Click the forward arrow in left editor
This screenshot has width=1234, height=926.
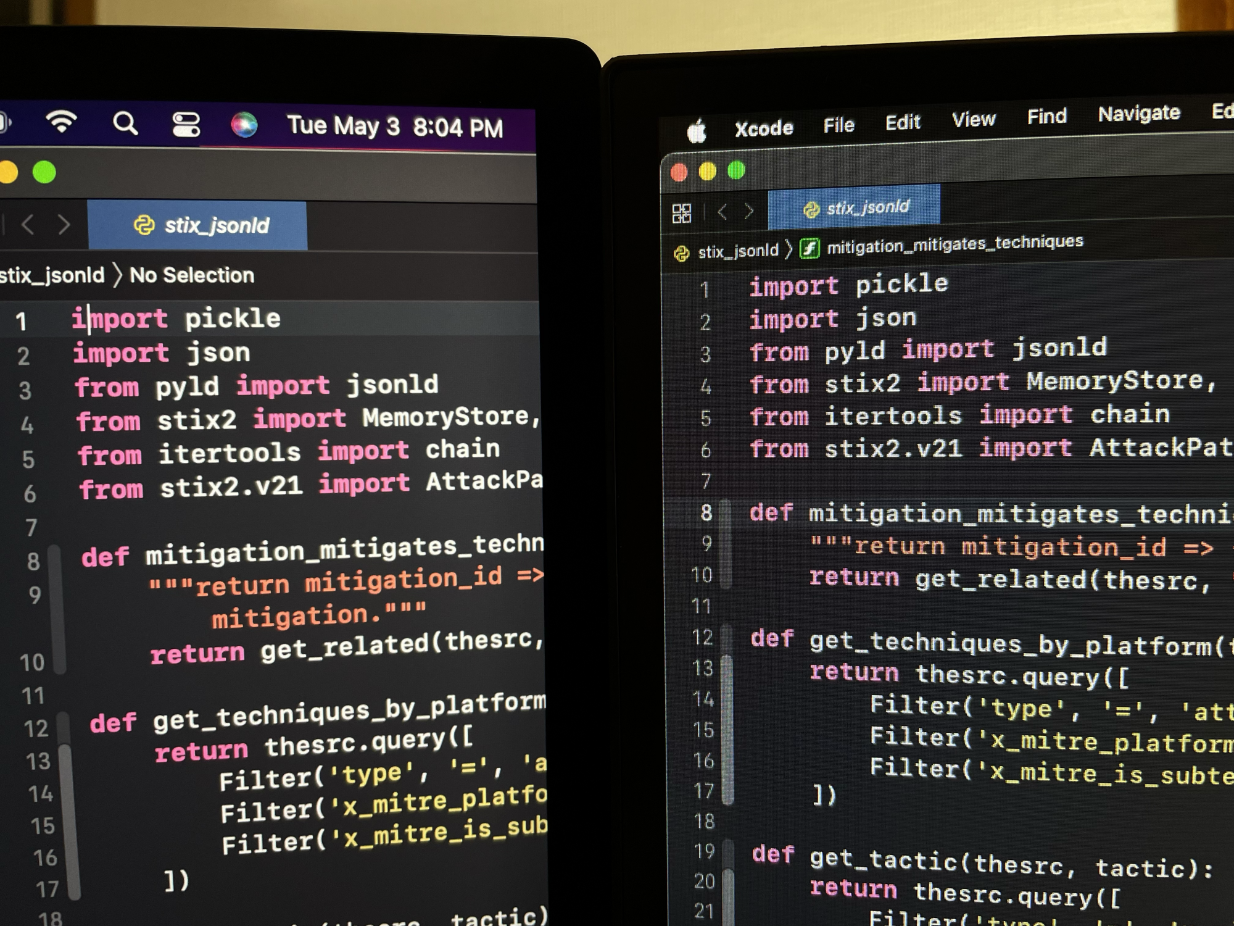tap(64, 224)
